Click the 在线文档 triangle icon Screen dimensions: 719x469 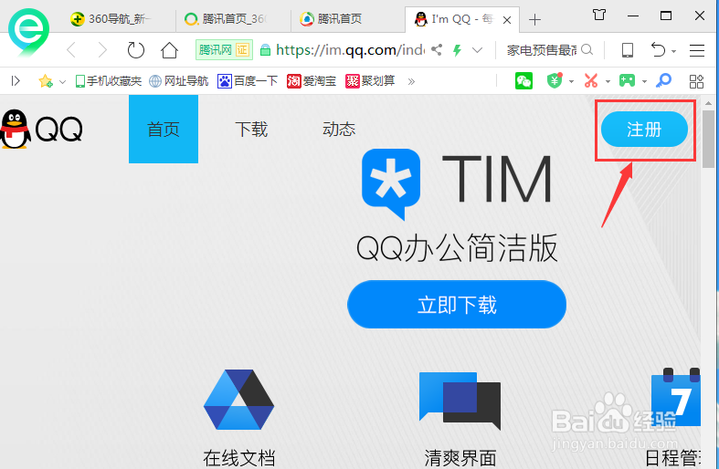pyautogui.click(x=238, y=400)
